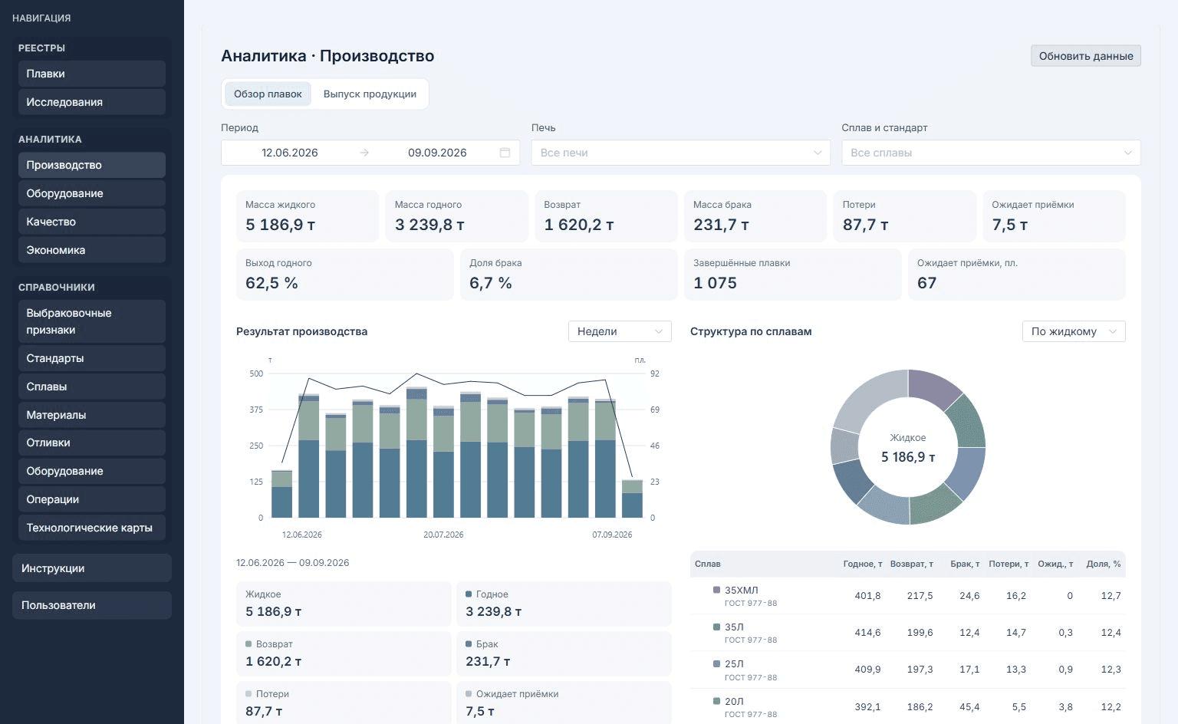Open the Сплав и стандарт dropdown
The image size is (1178, 724).
[991, 153]
